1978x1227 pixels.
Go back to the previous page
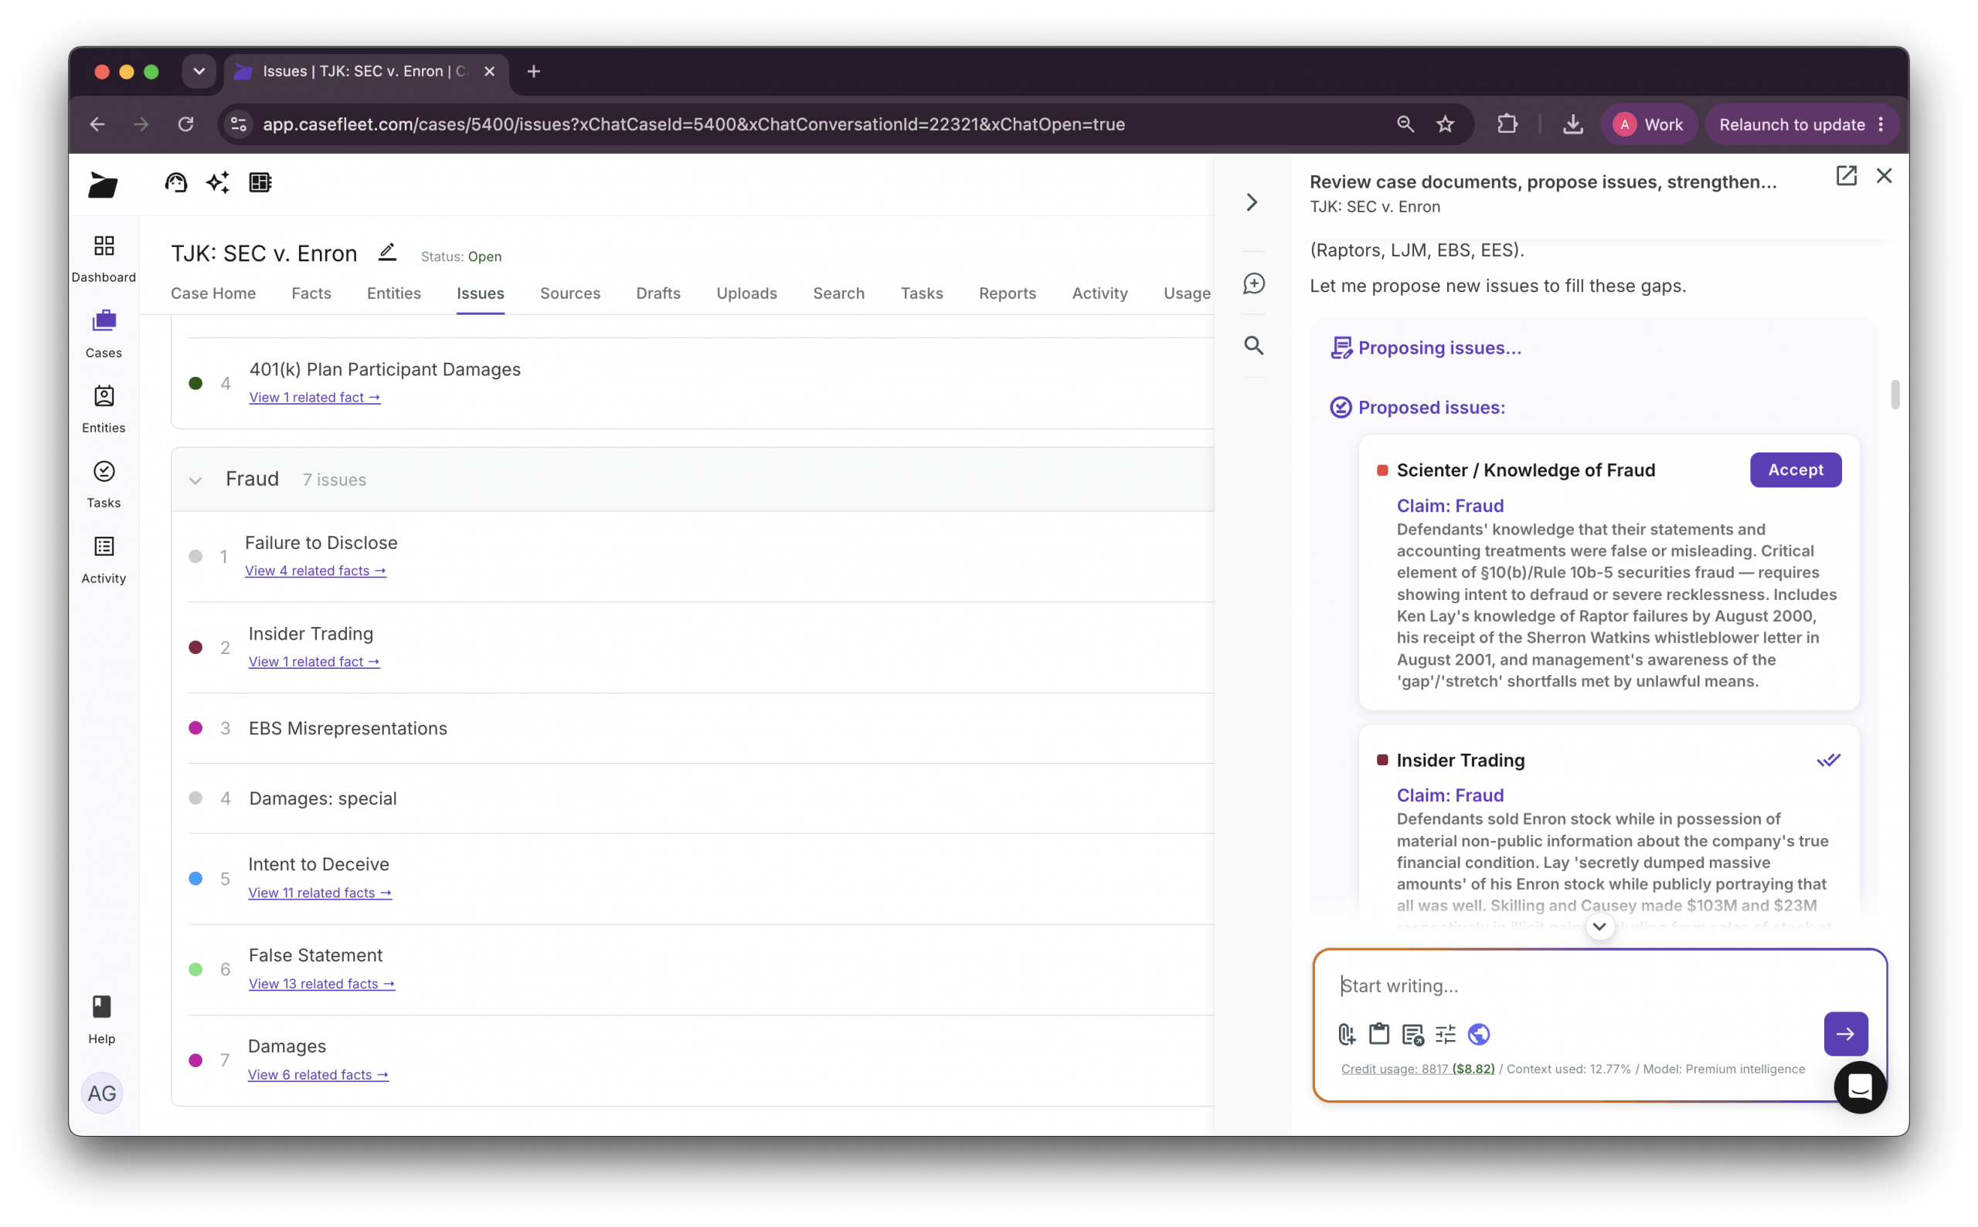click(x=97, y=124)
